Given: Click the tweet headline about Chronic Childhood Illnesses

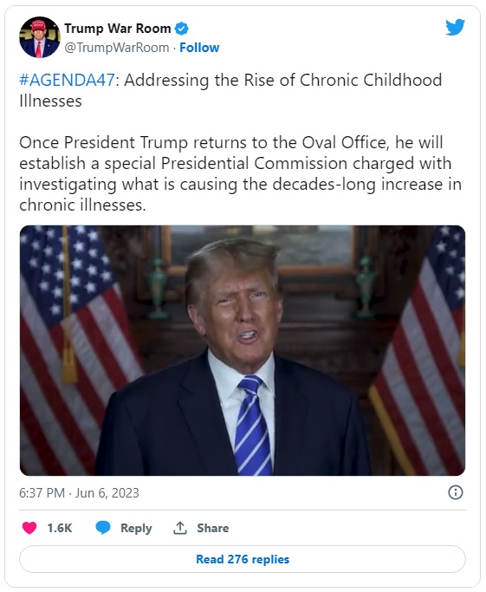Looking at the screenshot, I should pos(230,91).
